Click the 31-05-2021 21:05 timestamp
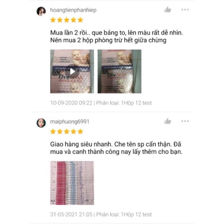 click(71, 214)
